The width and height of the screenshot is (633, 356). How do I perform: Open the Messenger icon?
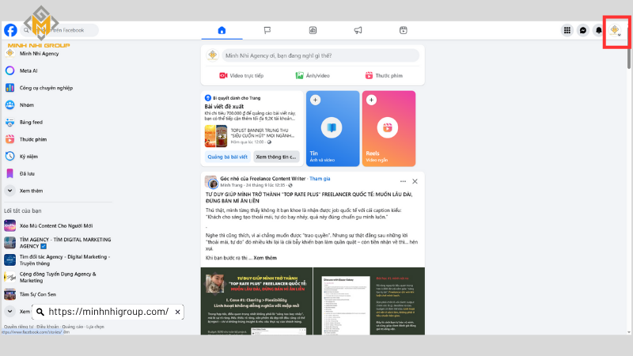tap(583, 30)
